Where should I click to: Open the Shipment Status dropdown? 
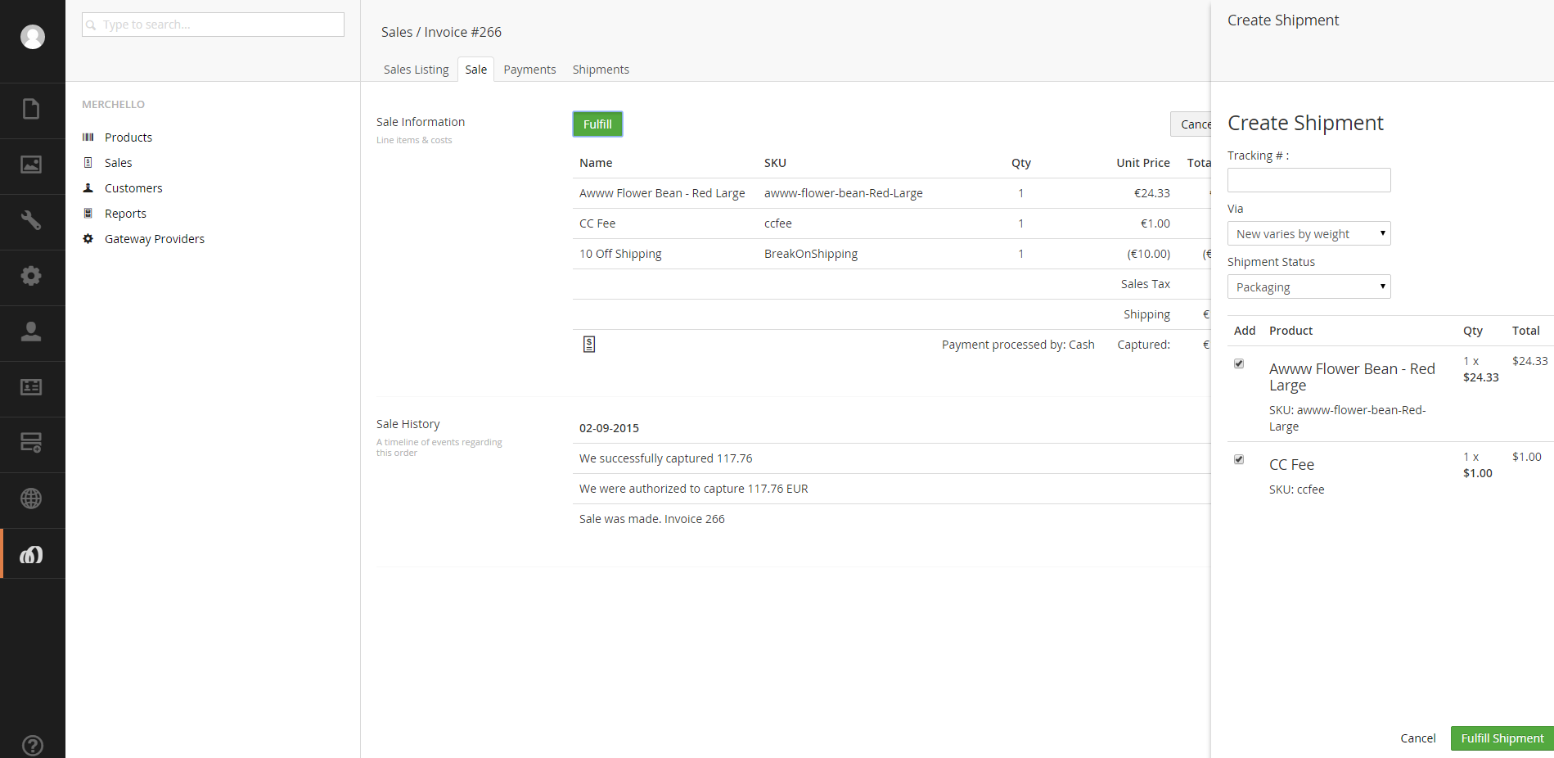tap(1309, 287)
